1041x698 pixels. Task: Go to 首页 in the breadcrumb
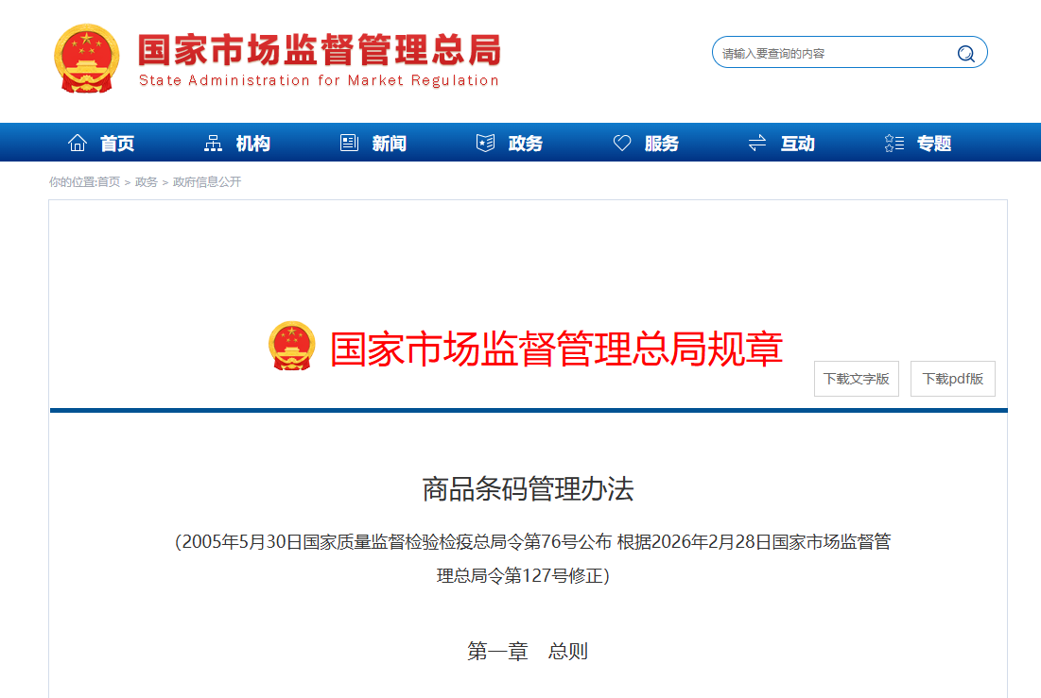[109, 181]
